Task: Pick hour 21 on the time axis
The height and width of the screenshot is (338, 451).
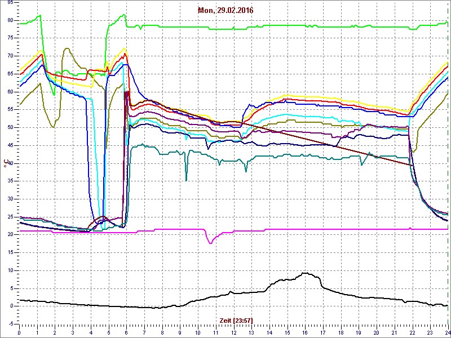Action: [x=394, y=331]
